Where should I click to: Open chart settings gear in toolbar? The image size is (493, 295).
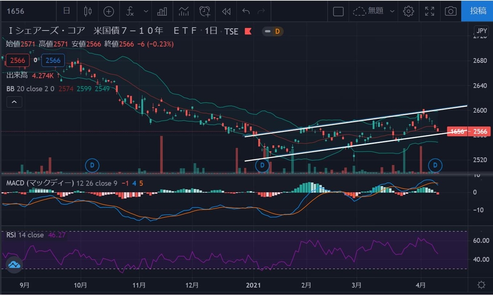click(x=408, y=11)
